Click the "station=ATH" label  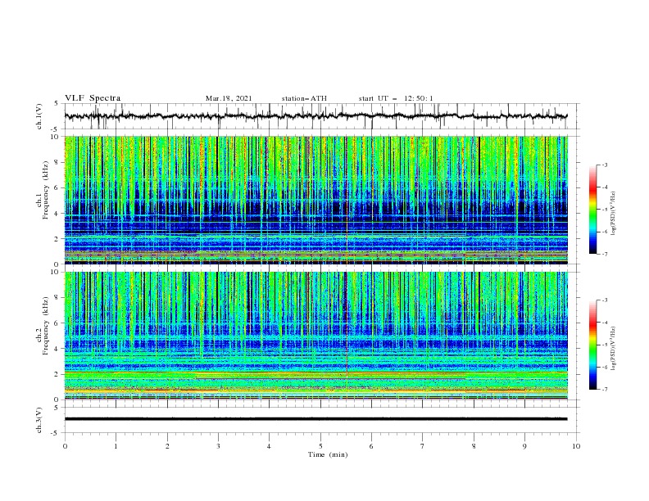(304, 98)
